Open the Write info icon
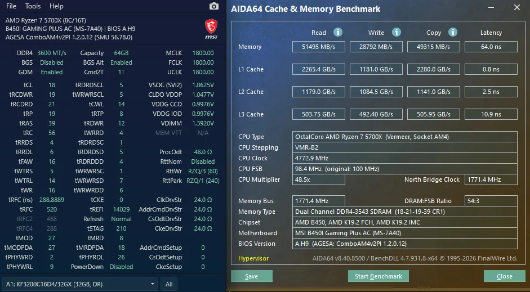The height and width of the screenshot is (292, 530). [396, 32]
